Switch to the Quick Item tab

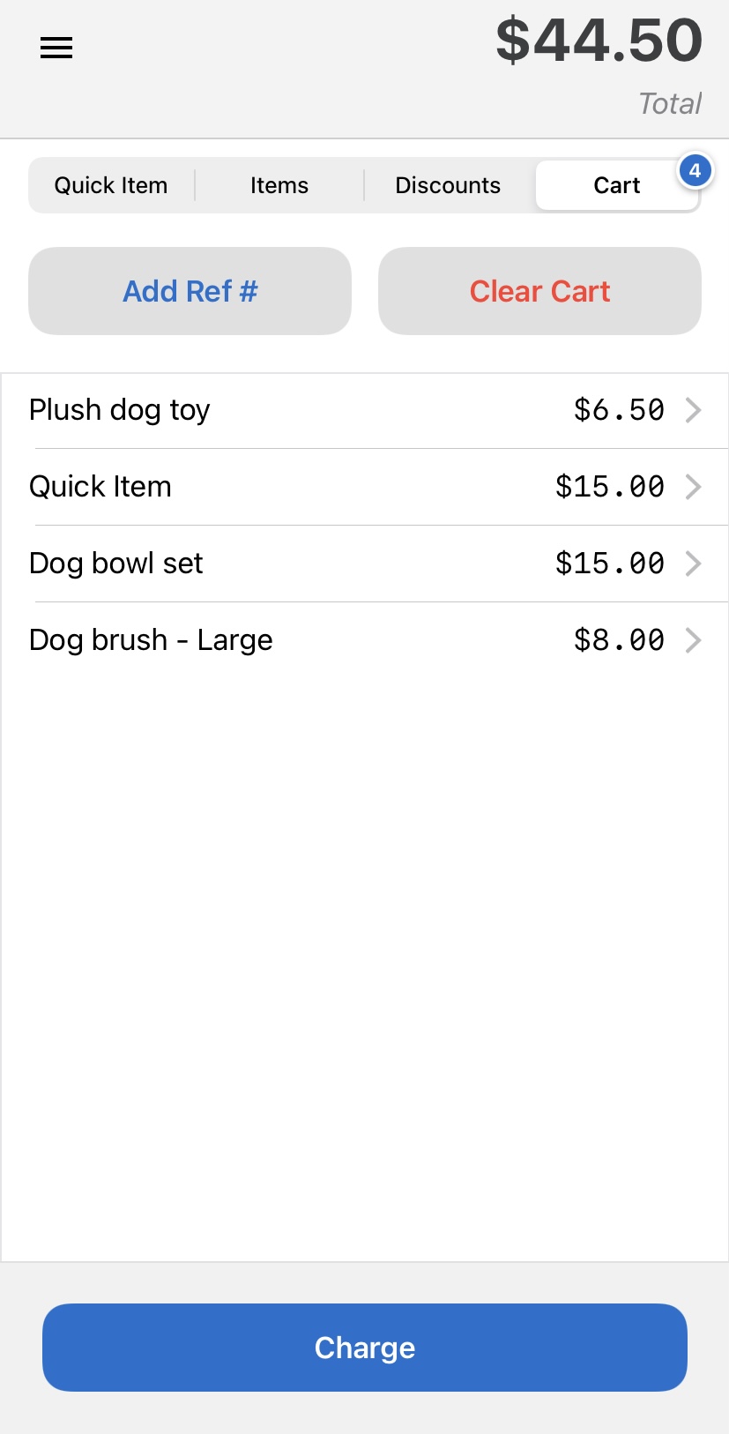click(x=111, y=185)
